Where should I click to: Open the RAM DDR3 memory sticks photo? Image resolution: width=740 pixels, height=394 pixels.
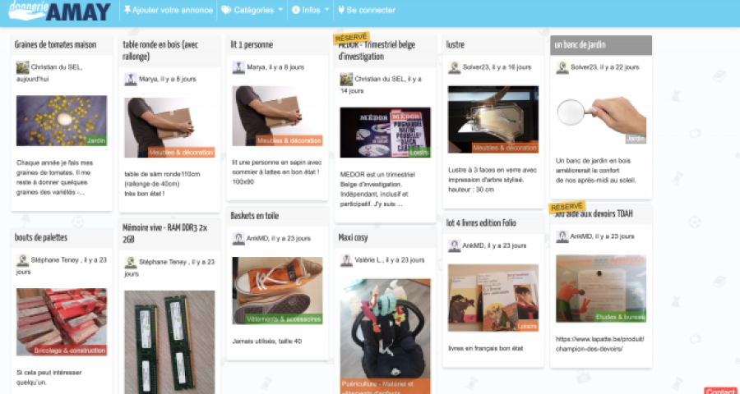click(x=169, y=341)
